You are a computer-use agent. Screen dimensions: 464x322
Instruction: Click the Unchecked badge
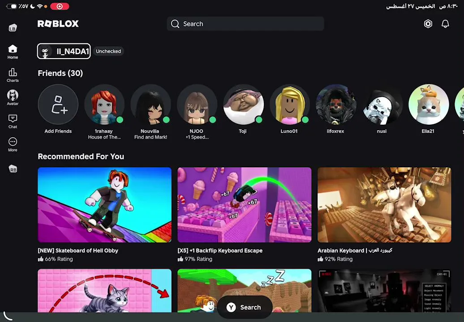(108, 51)
